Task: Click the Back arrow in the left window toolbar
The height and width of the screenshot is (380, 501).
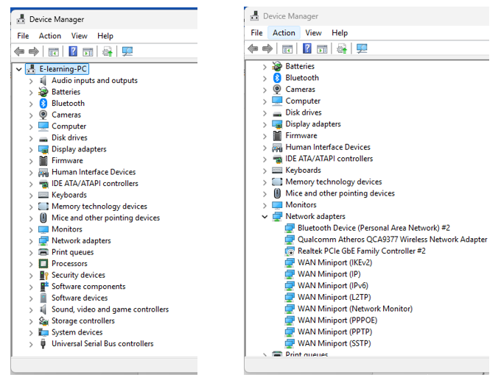Action: (20, 51)
